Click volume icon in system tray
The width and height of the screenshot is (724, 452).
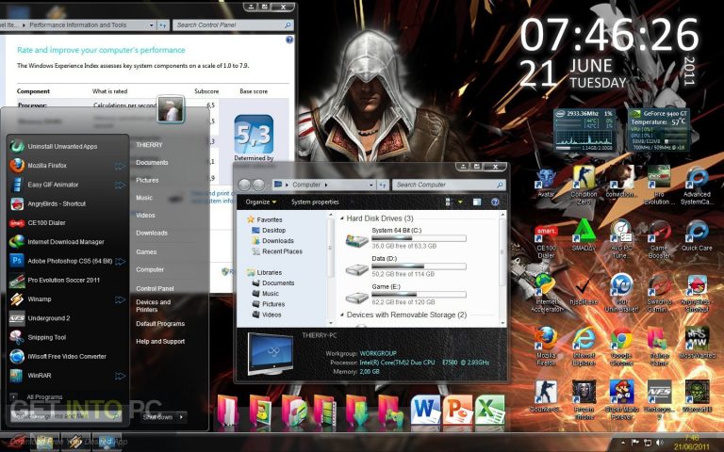(660, 443)
